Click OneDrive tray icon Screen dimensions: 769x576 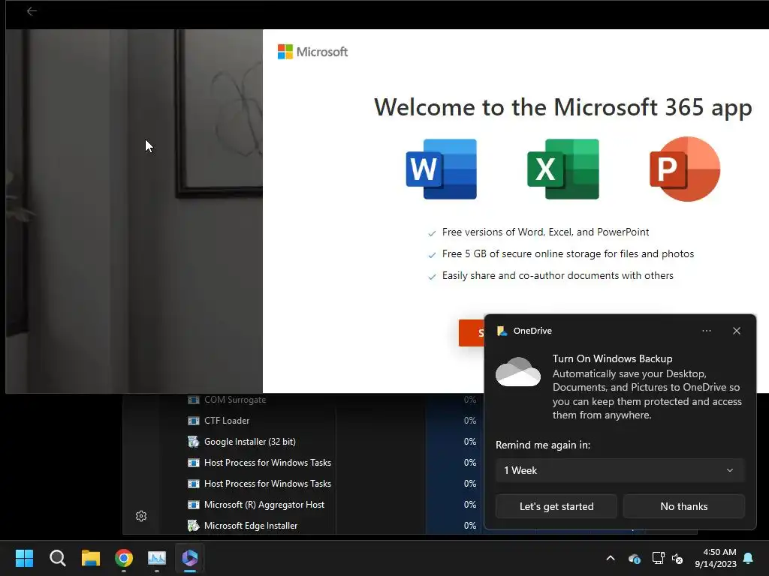634,558
